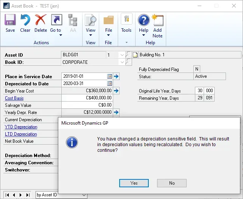Screen dimensions: 243x199
Task: Click Yes to continue recalculating depreciation
Action: (x=134, y=183)
